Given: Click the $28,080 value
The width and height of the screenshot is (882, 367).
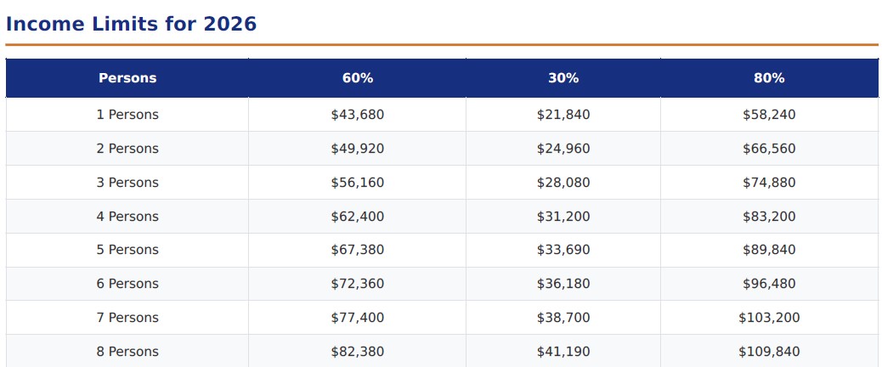Looking at the screenshot, I should 563,183.
